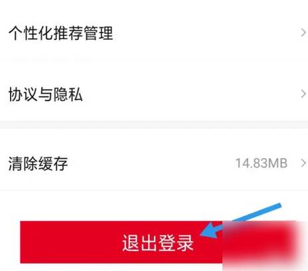Click the 14.83MB cache size value
The image size is (308, 271).
(262, 163)
